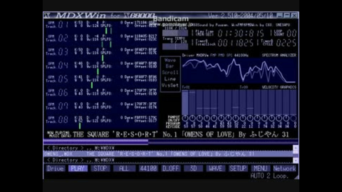Viewport: 342px width, 192px height.
Task: Click the file list scroll-down arrow
Action: pos(296,160)
